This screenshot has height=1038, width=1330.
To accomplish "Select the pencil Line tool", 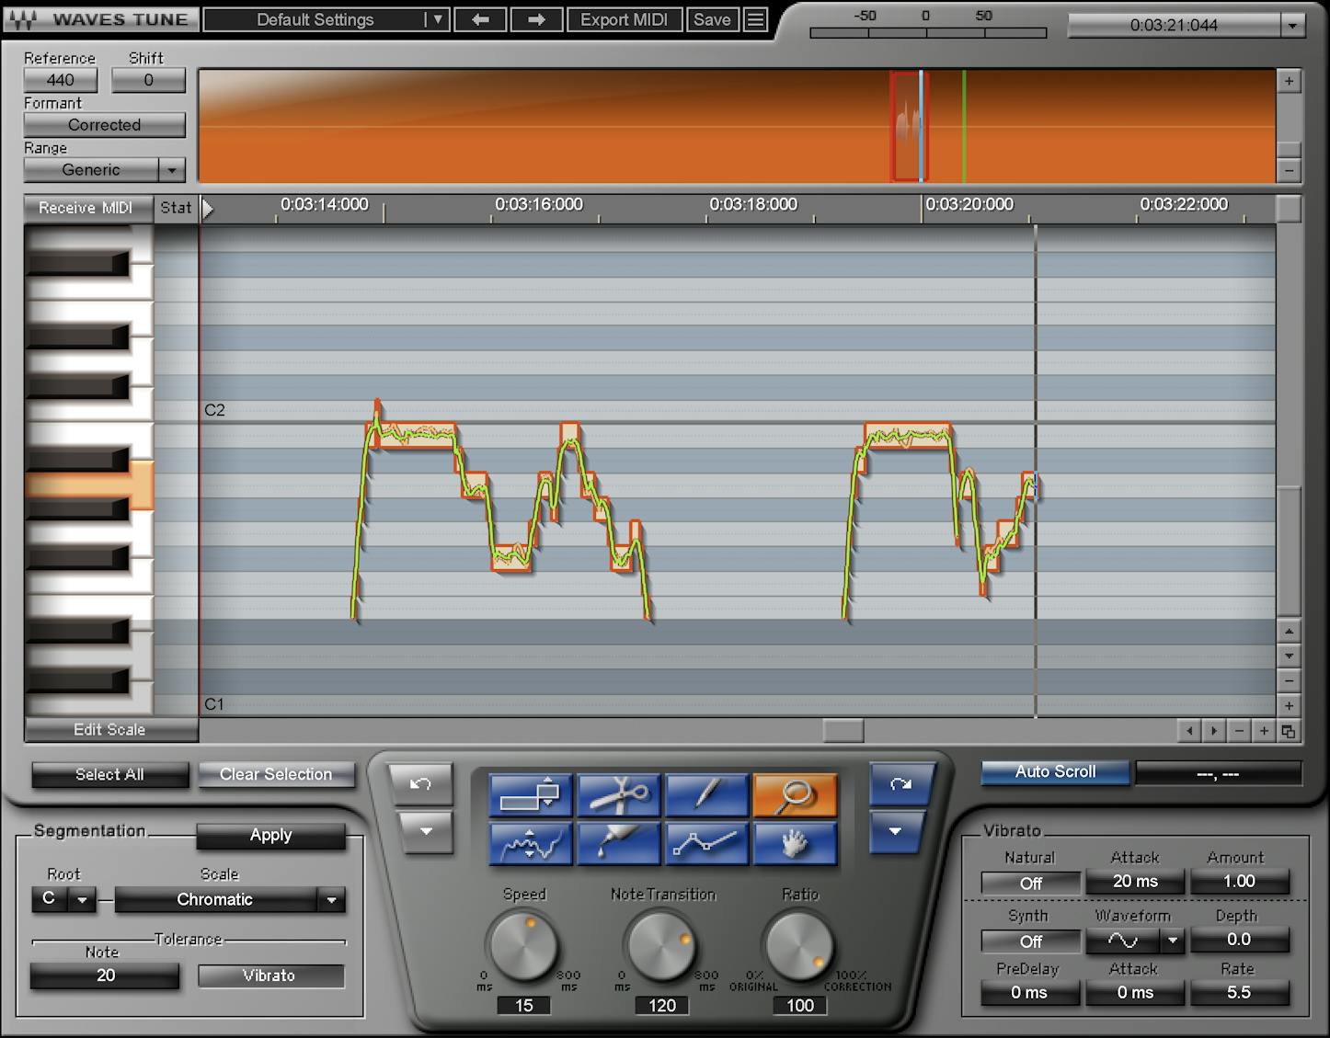I will (x=706, y=795).
